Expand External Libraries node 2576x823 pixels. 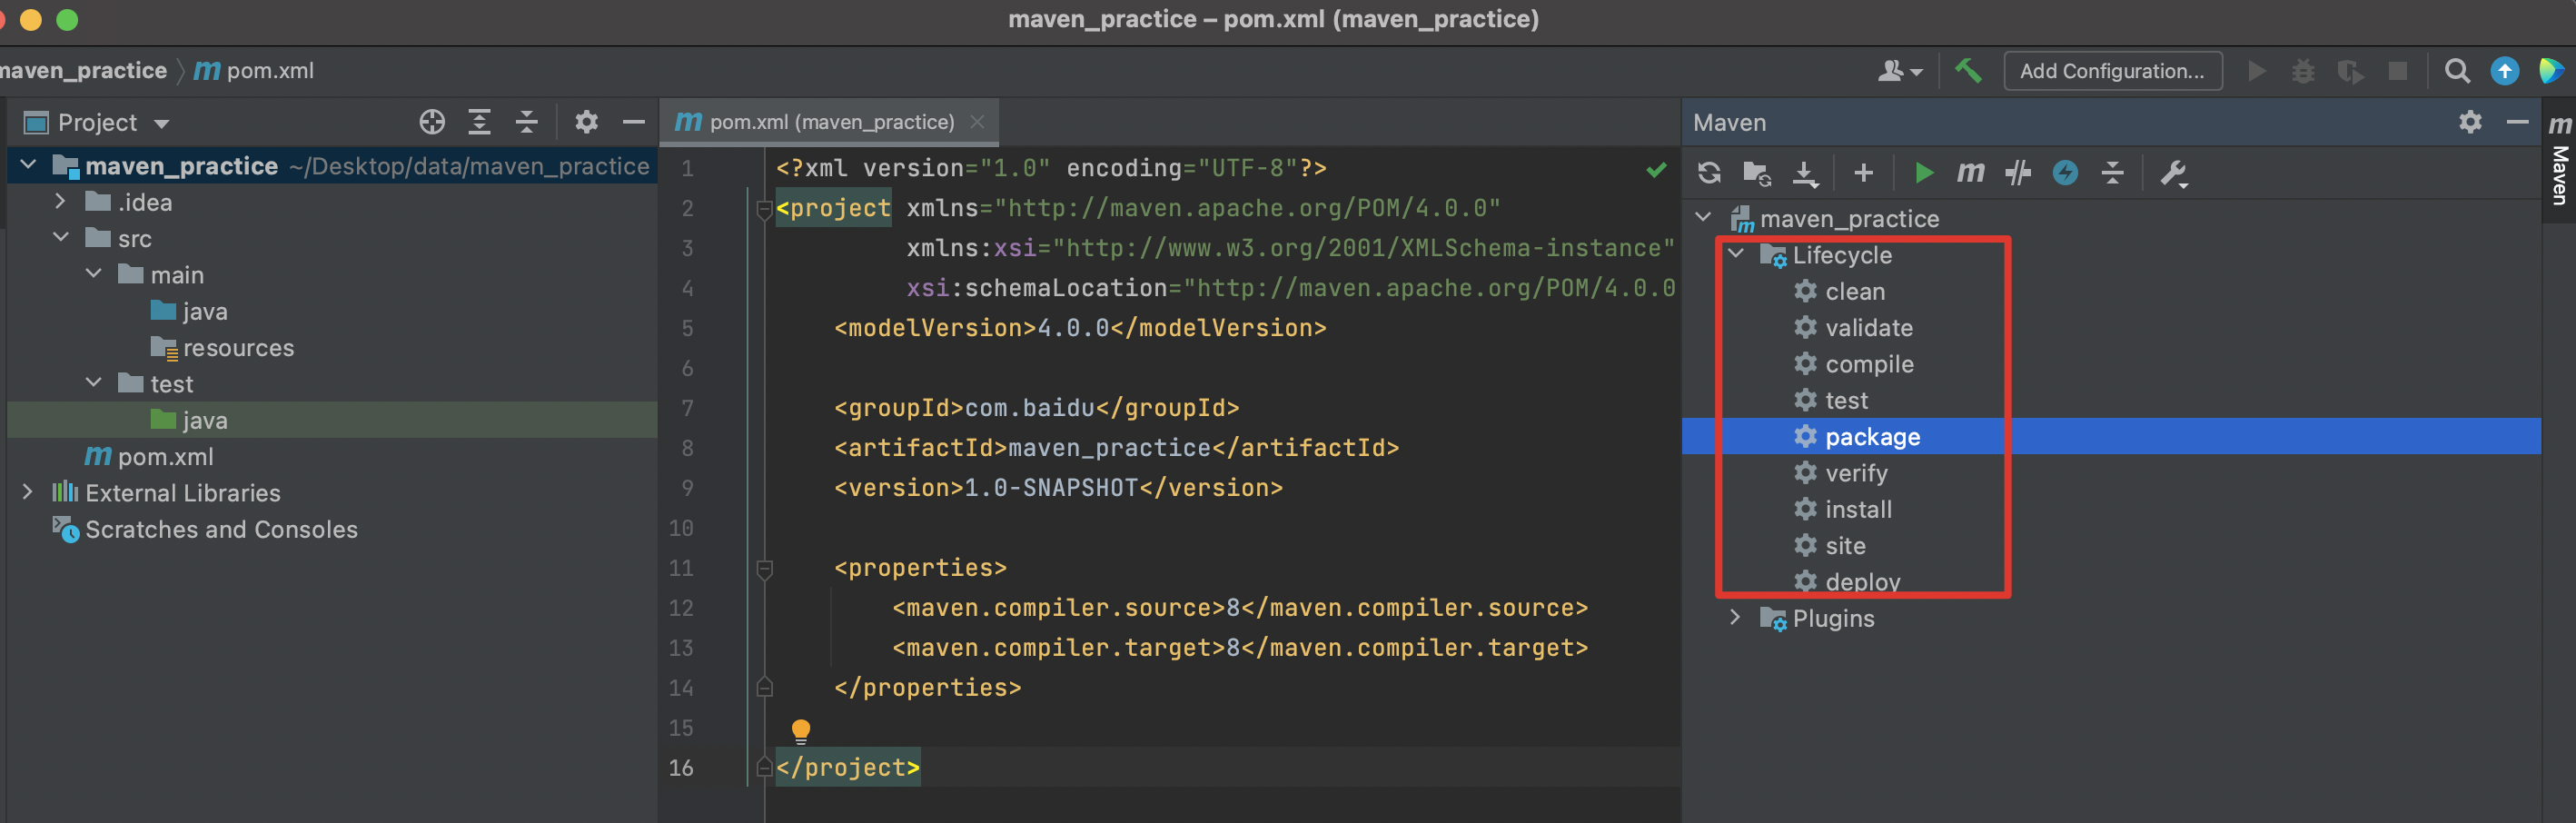(x=28, y=491)
